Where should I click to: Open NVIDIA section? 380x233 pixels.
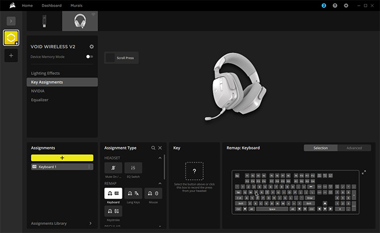pos(38,91)
